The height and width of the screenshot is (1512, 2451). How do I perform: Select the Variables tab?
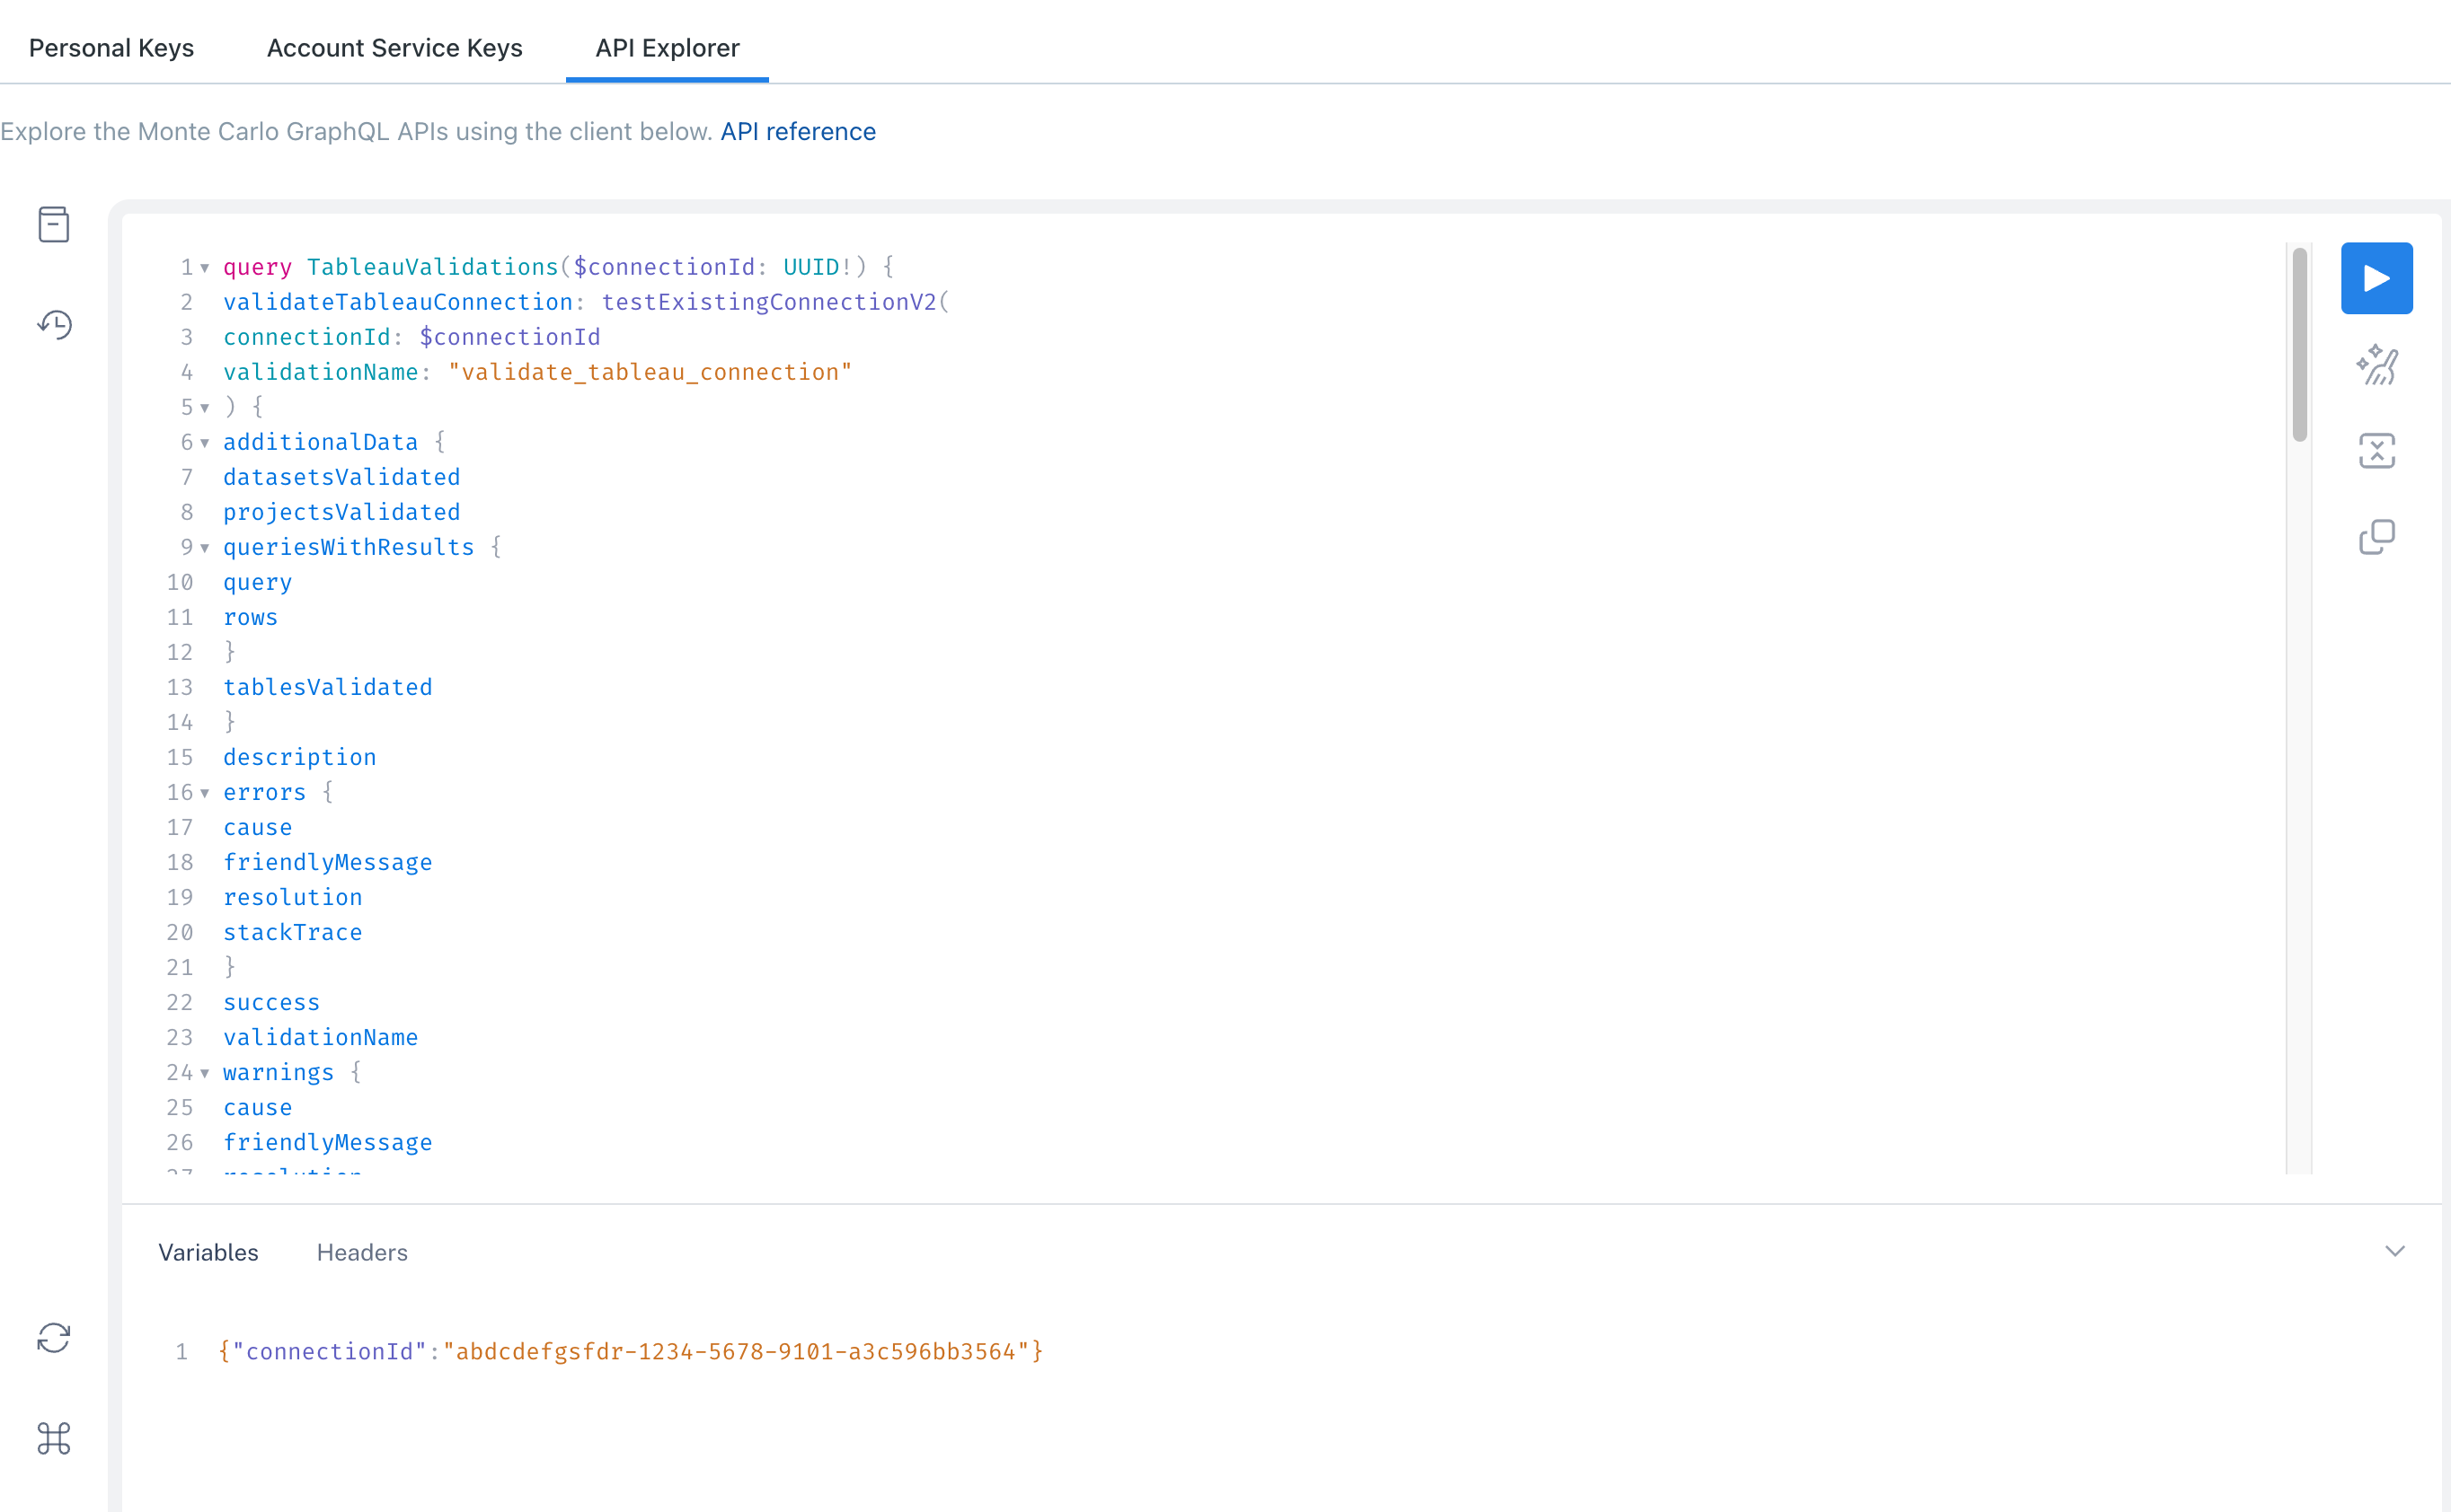coord(207,1252)
